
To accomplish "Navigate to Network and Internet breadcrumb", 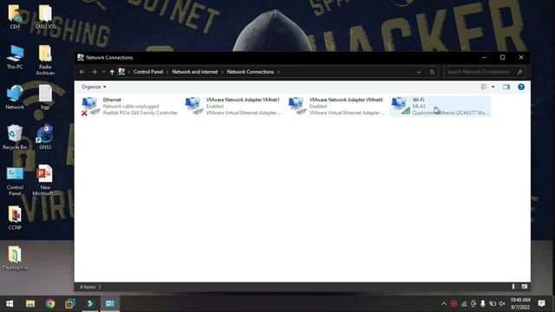I will [195, 72].
